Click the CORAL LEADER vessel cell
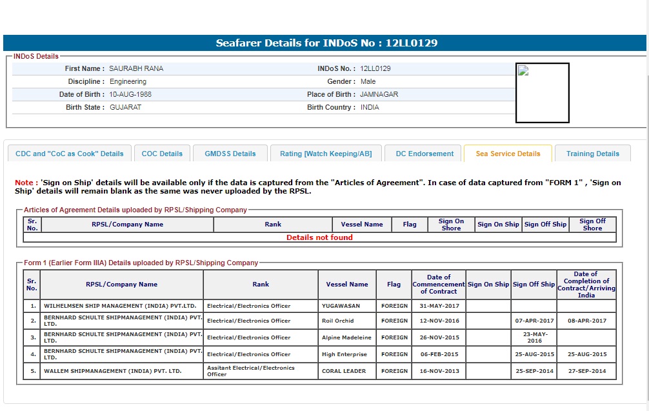This screenshot has width=649, height=411. [x=347, y=371]
